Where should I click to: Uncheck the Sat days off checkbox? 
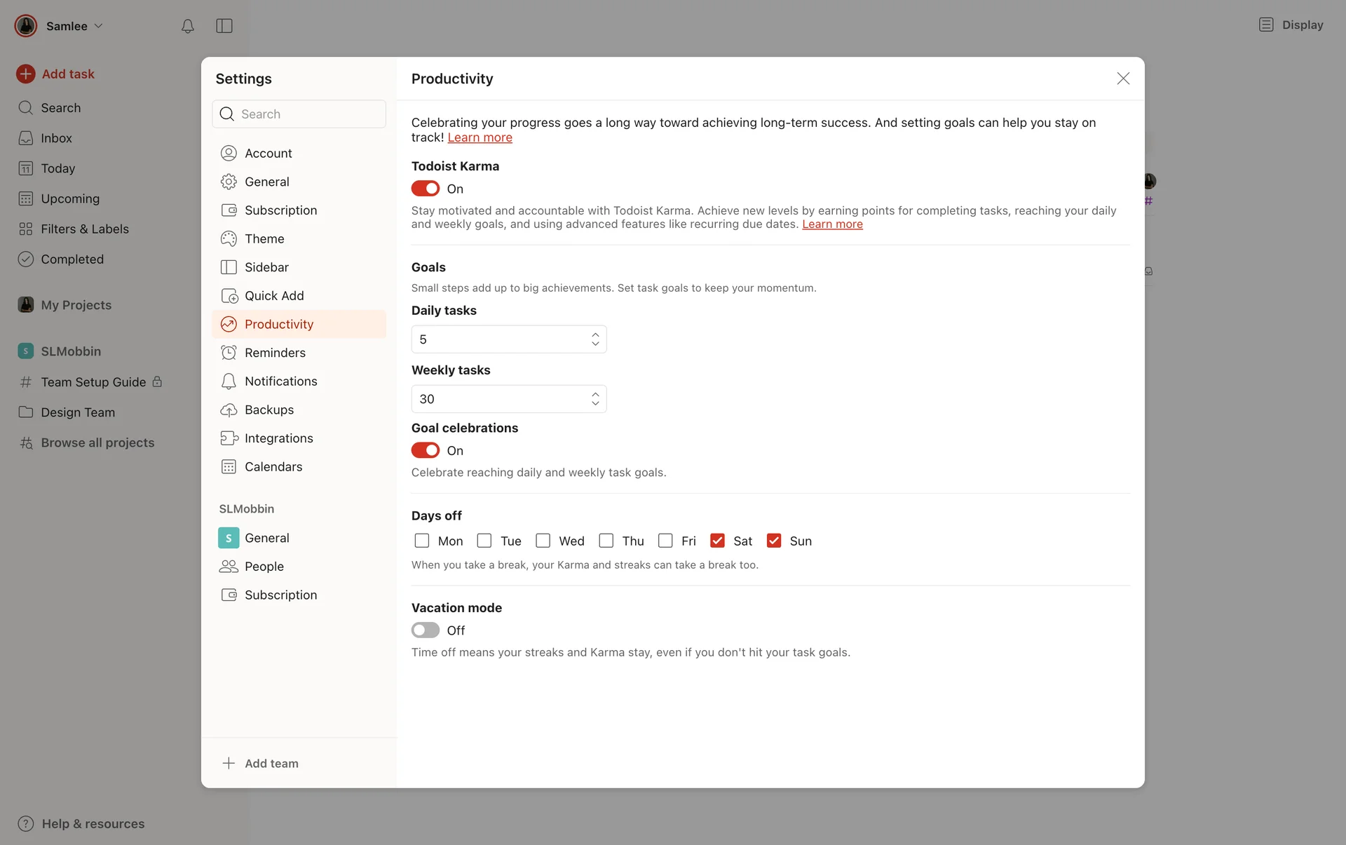[x=717, y=541]
